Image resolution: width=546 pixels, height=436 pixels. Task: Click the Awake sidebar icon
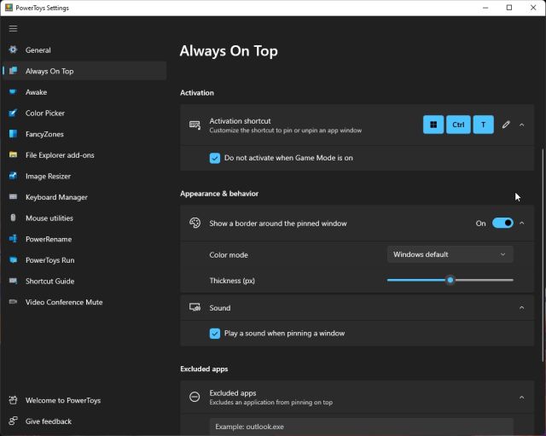pos(13,92)
